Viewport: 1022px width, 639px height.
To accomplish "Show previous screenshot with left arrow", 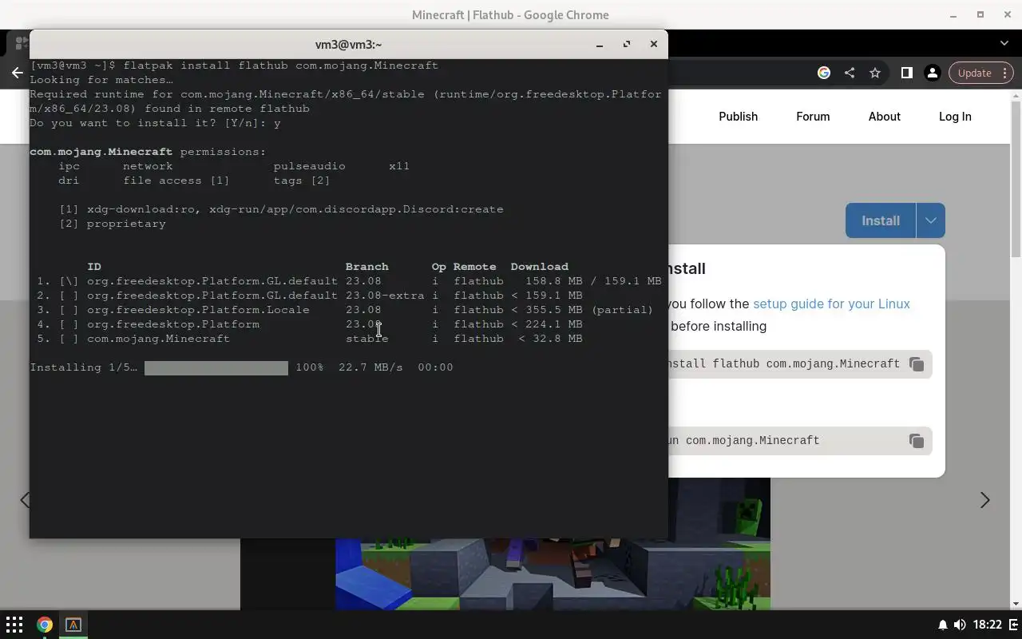I will (24, 500).
